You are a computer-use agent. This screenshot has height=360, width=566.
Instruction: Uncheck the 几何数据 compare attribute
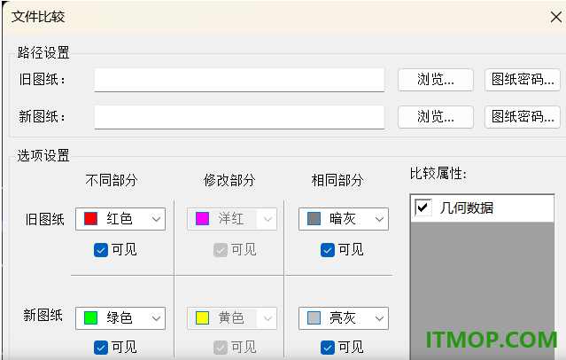423,207
